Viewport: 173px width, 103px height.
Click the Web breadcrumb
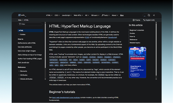(x=20, y=20)
